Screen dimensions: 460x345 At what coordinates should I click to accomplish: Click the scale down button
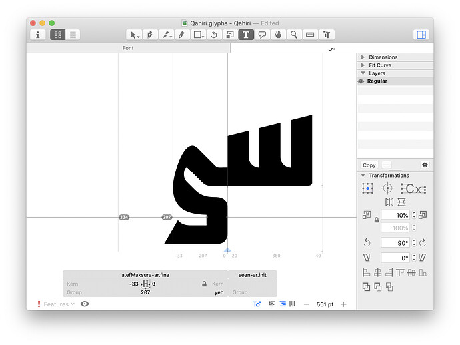pos(367,215)
